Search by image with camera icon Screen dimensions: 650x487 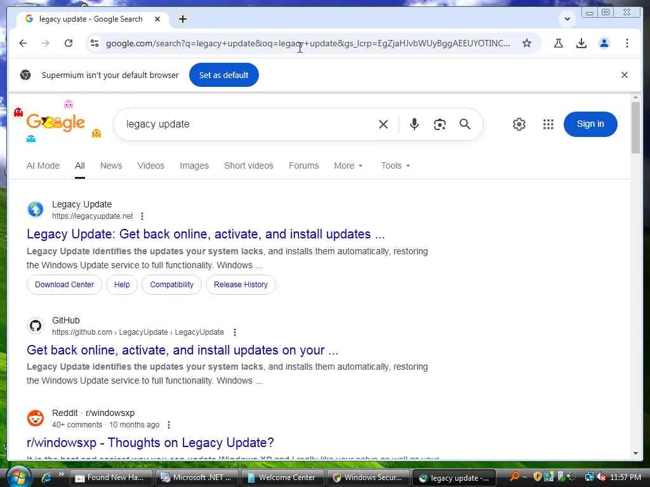pyautogui.click(x=439, y=124)
